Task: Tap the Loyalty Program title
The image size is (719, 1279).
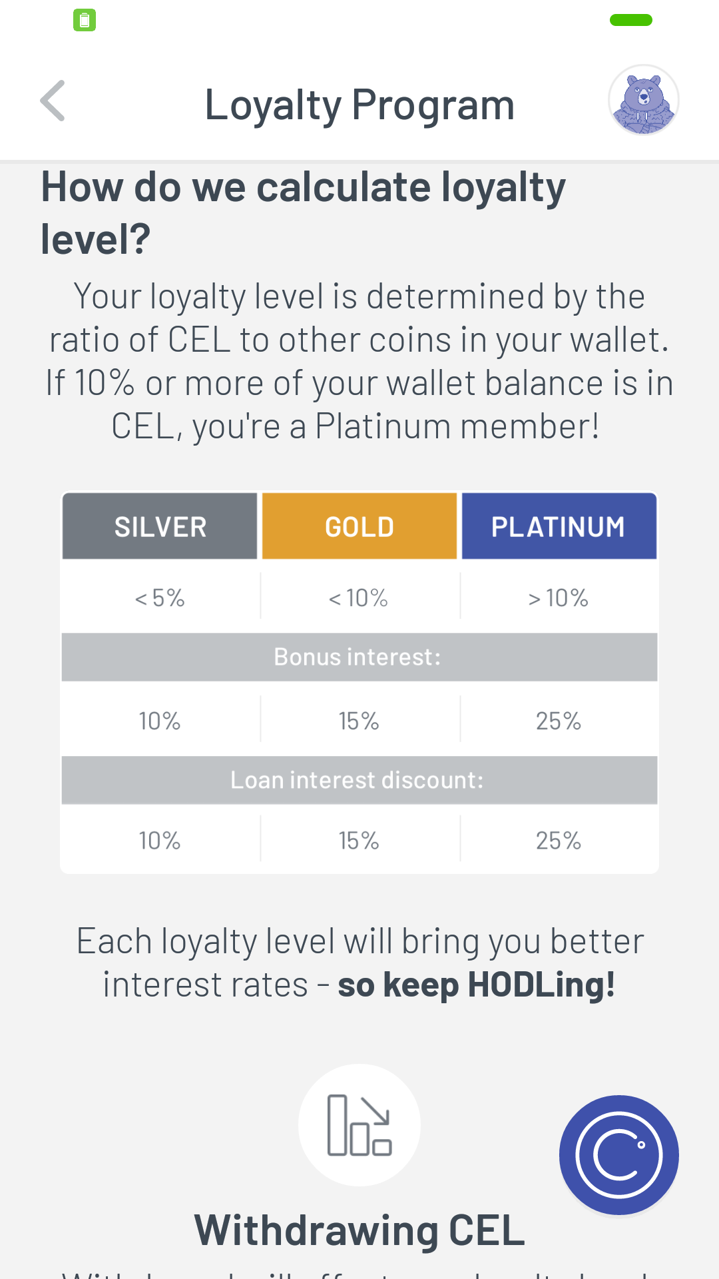Action: pos(359,105)
